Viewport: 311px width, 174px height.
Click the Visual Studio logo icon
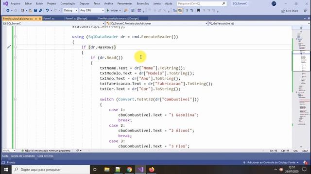point(5,3)
